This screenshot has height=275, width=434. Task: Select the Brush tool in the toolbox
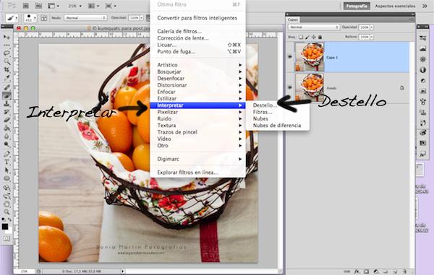(x=7, y=95)
